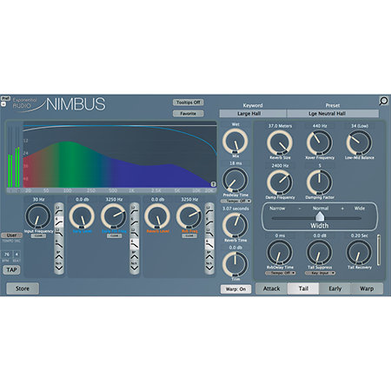Viewport: 391px width, 391px height.
Task: Toggle the User tempo source button
Action: click(11, 235)
